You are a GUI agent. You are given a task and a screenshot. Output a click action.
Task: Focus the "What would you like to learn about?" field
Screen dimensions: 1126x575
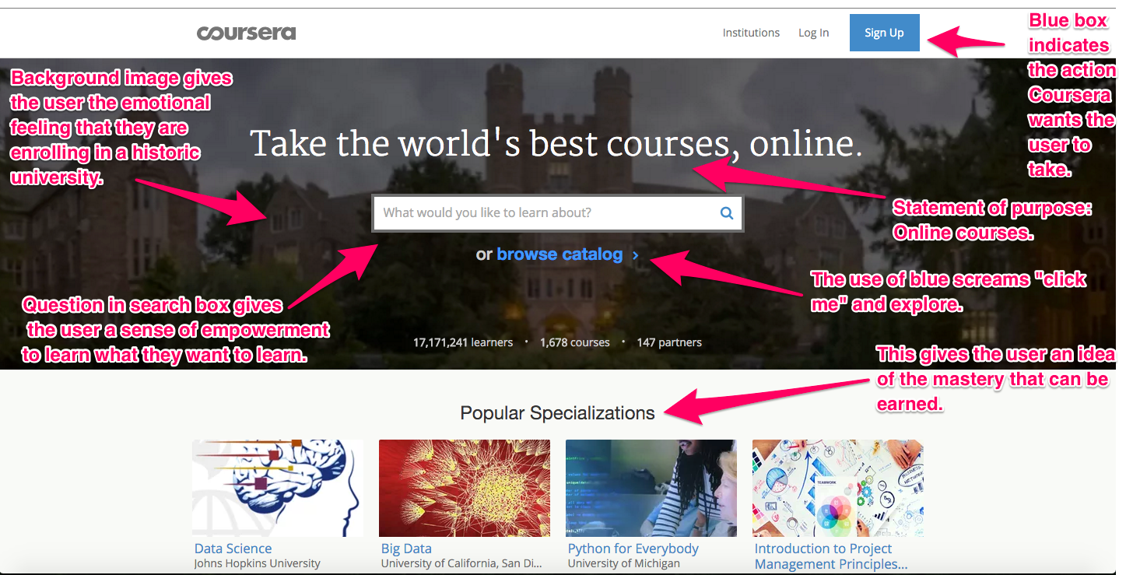coord(557,213)
